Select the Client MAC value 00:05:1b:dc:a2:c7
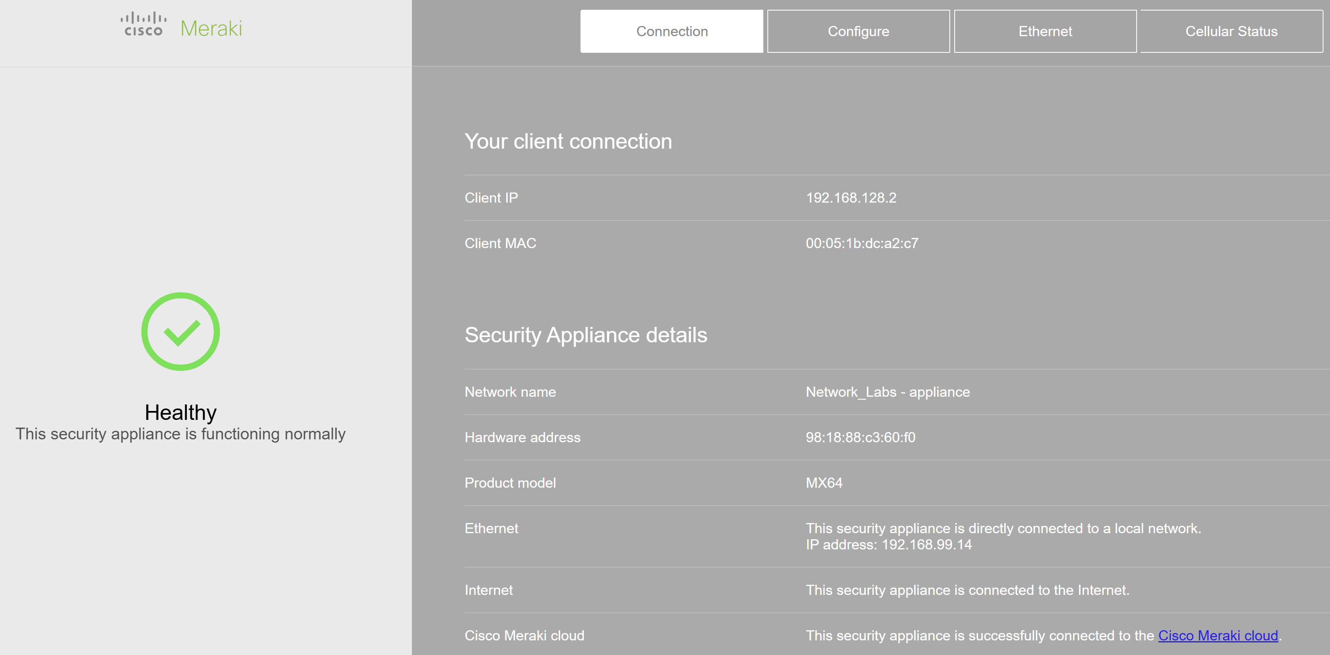The height and width of the screenshot is (655, 1330). tap(862, 243)
